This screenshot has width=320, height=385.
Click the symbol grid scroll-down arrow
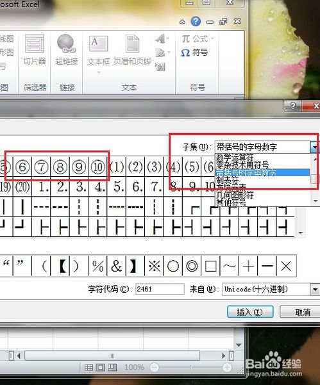pos(301,233)
